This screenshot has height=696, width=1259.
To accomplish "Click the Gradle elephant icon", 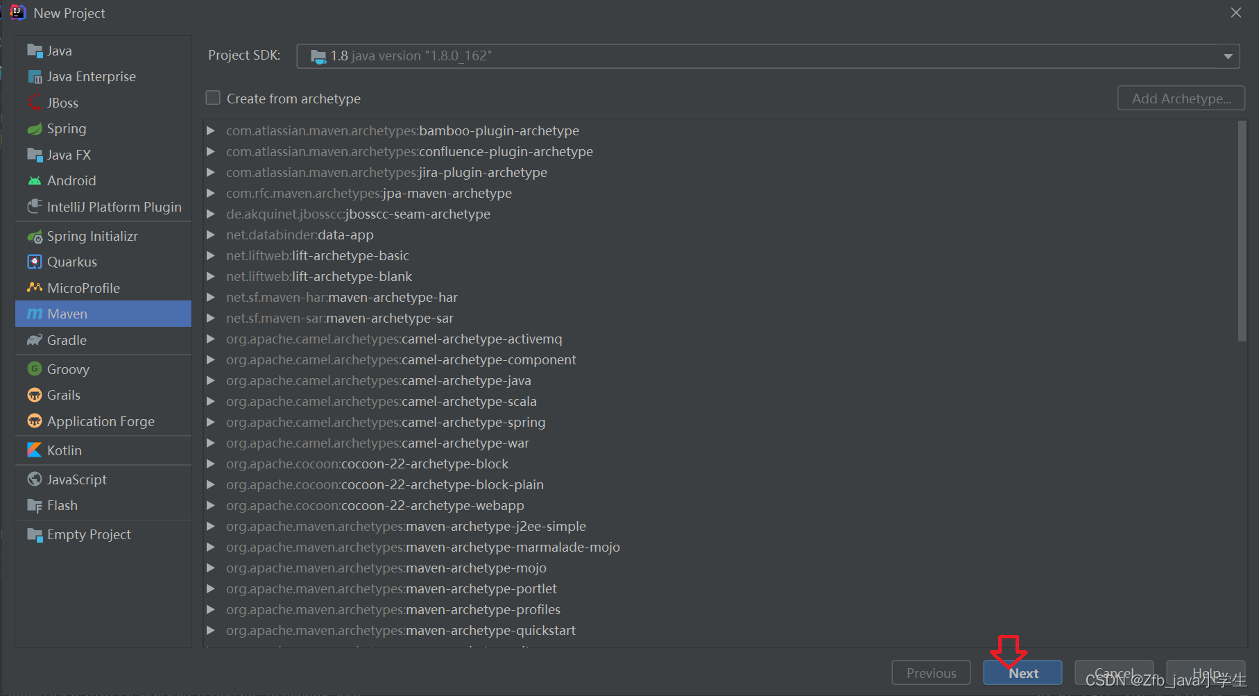I will coord(35,340).
